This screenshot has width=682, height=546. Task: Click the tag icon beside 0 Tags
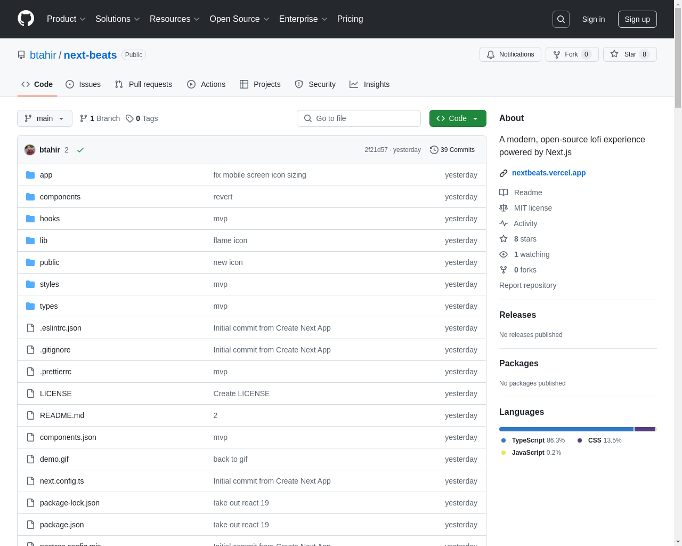point(129,118)
